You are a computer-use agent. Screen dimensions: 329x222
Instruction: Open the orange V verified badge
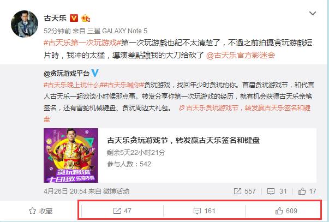[74, 18]
